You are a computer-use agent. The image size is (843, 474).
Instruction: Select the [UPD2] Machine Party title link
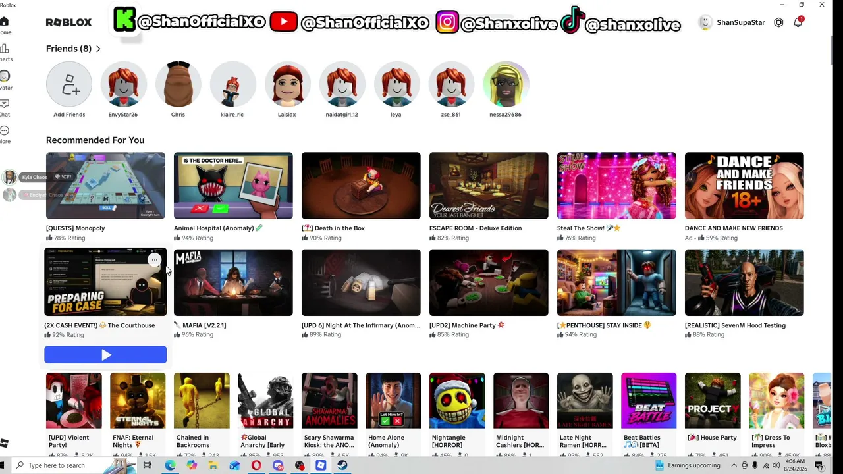click(x=467, y=325)
